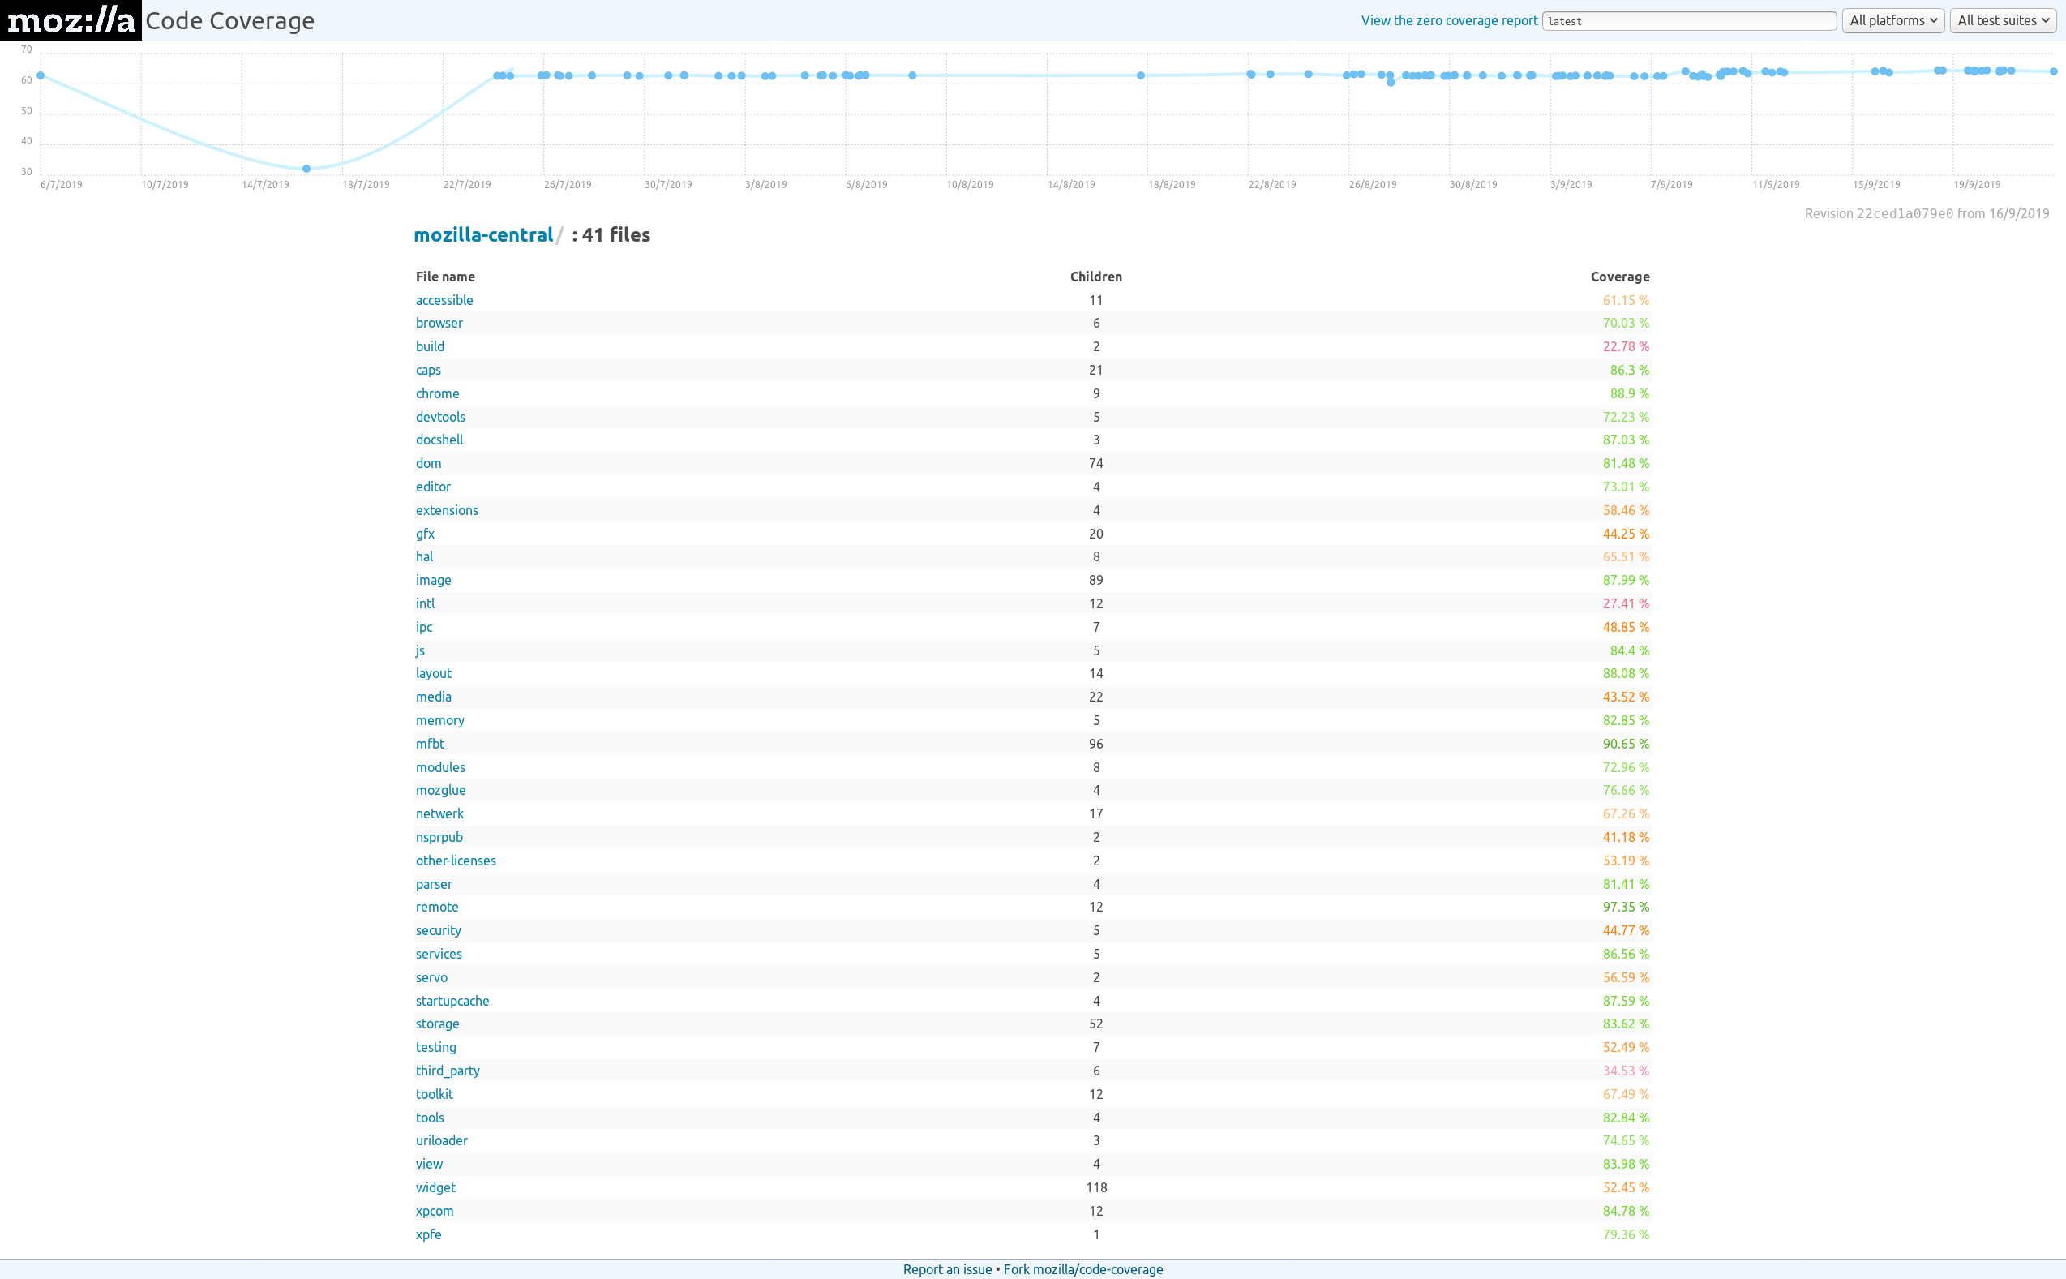Click the Report an issue footer link
The width and height of the screenshot is (2066, 1279).
click(x=947, y=1268)
